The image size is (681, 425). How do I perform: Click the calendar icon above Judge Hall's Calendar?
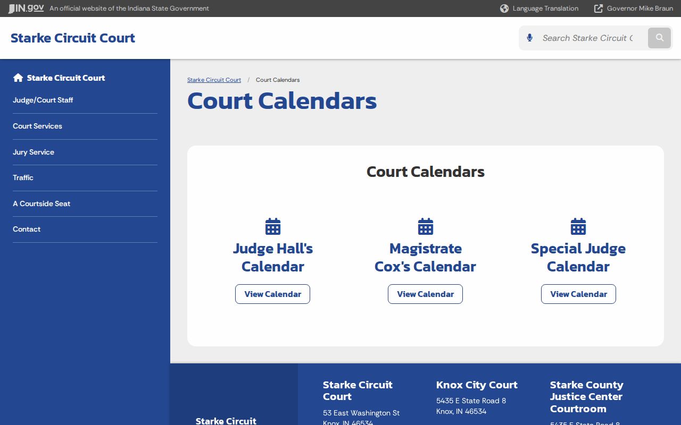click(x=273, y=226)
